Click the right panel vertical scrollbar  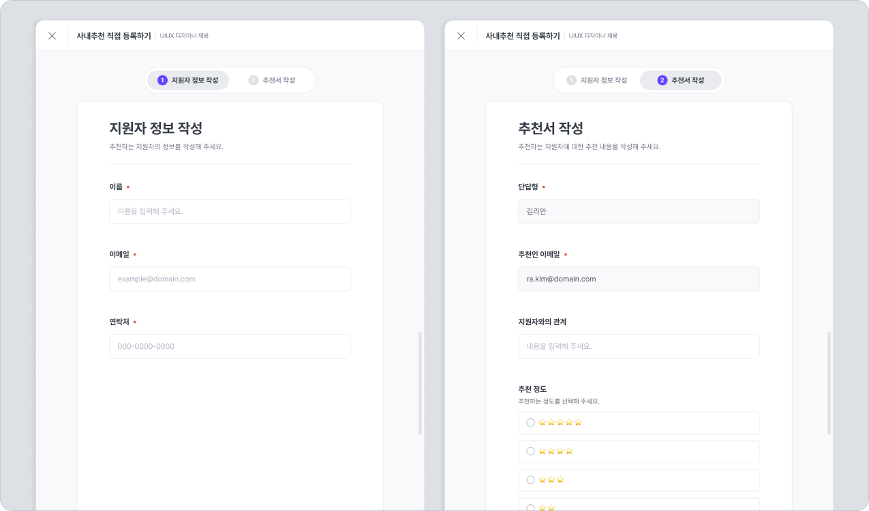829,383
